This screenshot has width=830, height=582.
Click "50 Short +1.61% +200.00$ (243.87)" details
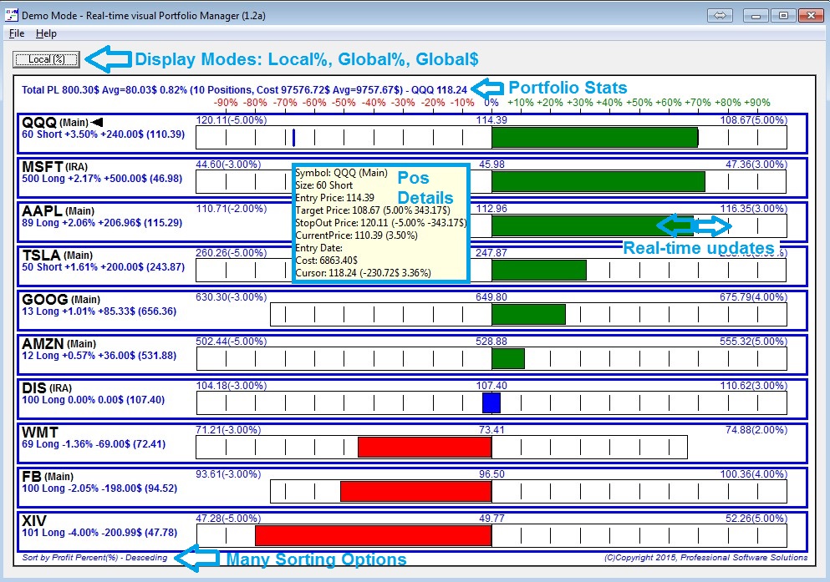coord(103,267)
